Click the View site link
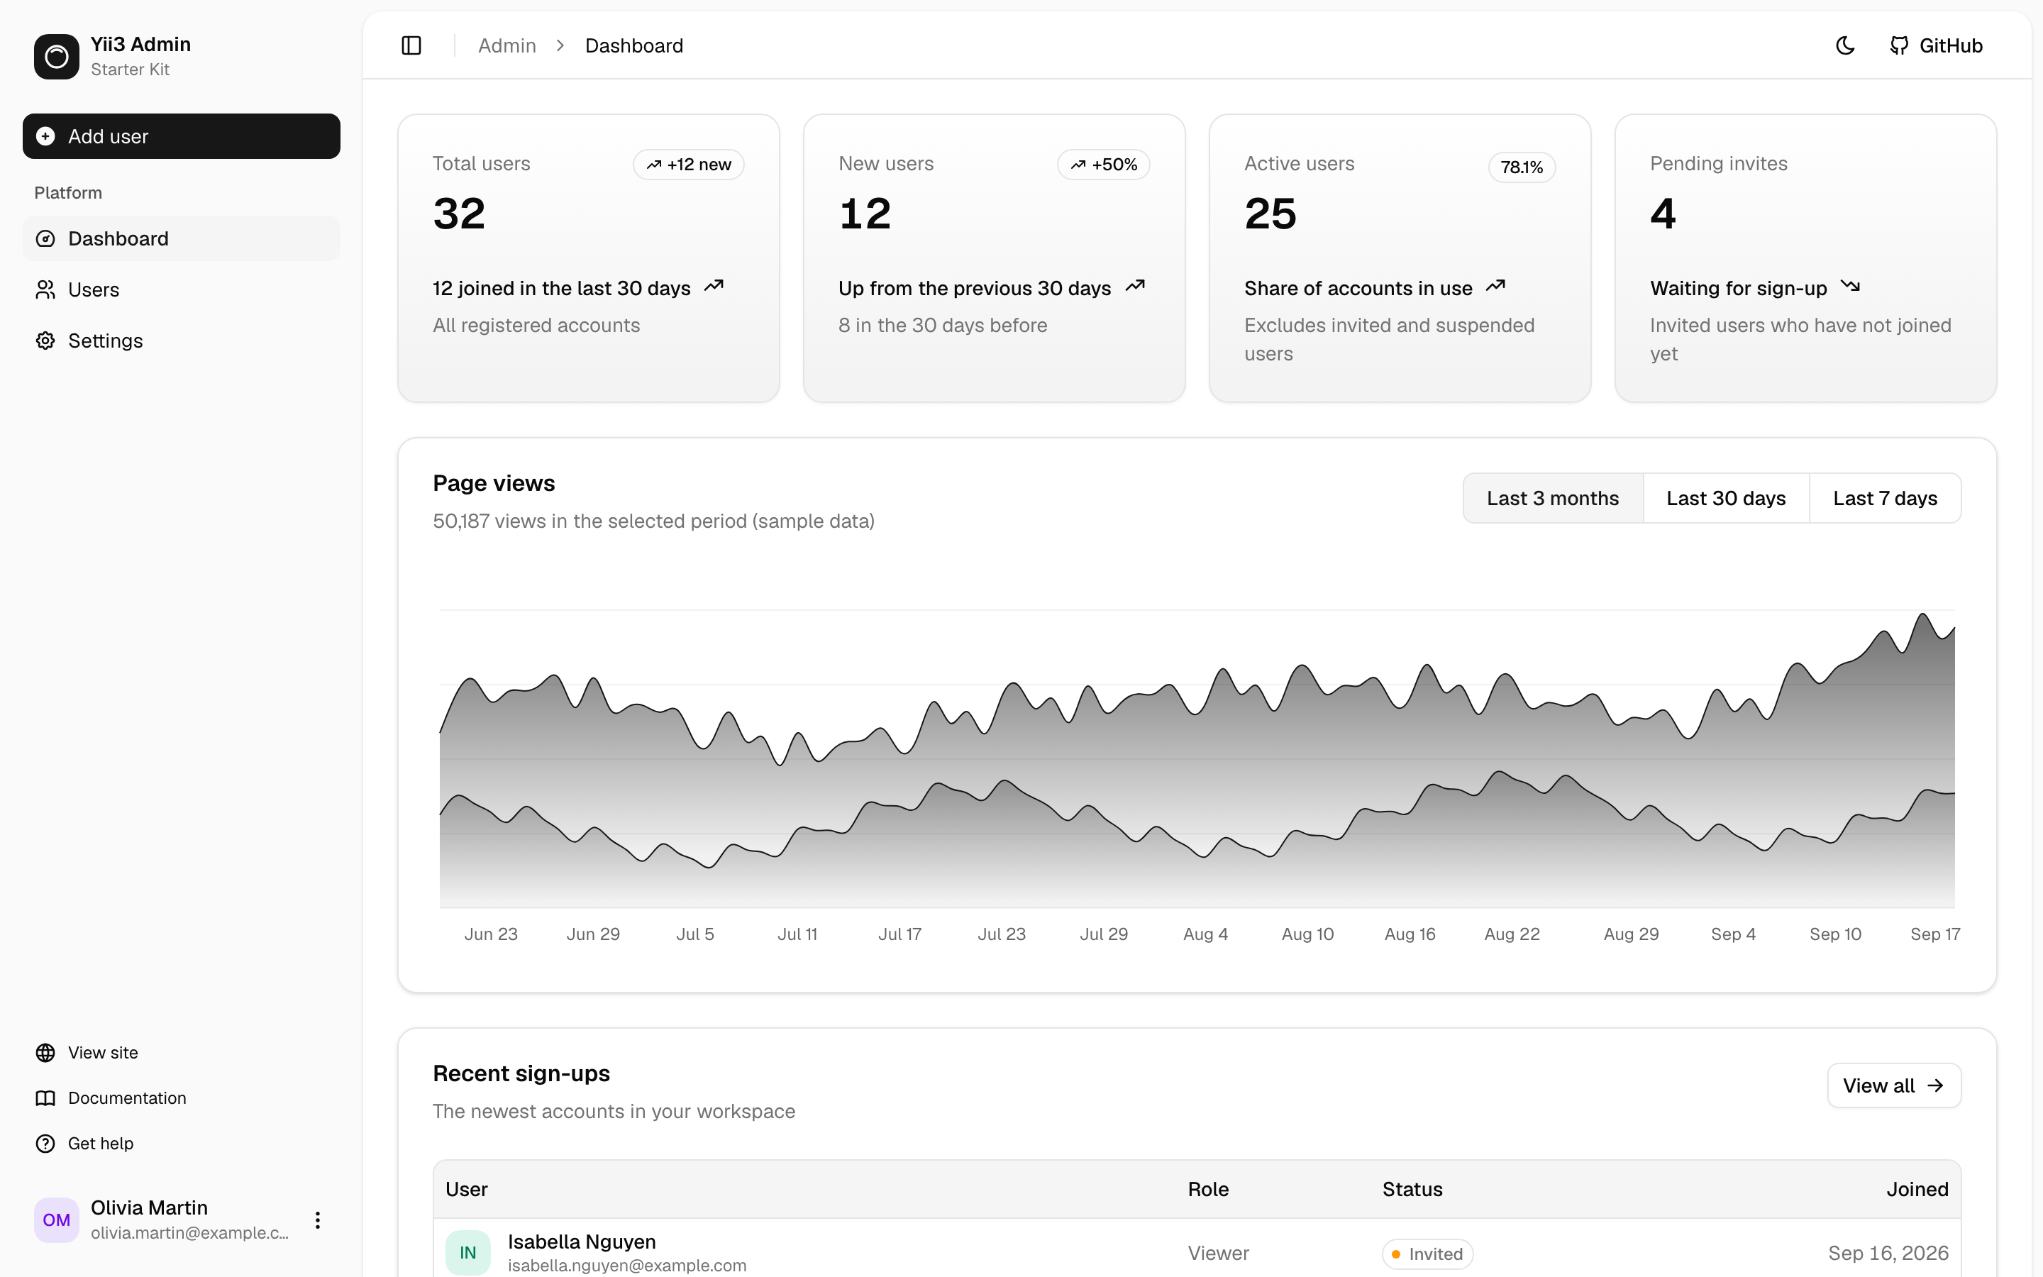Image resolution: width=2043 pixels, height=1277 pixels. 182,1052
